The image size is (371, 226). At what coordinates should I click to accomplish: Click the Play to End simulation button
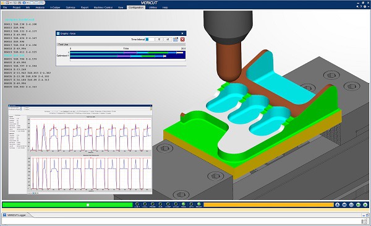(x=365, y=205)
